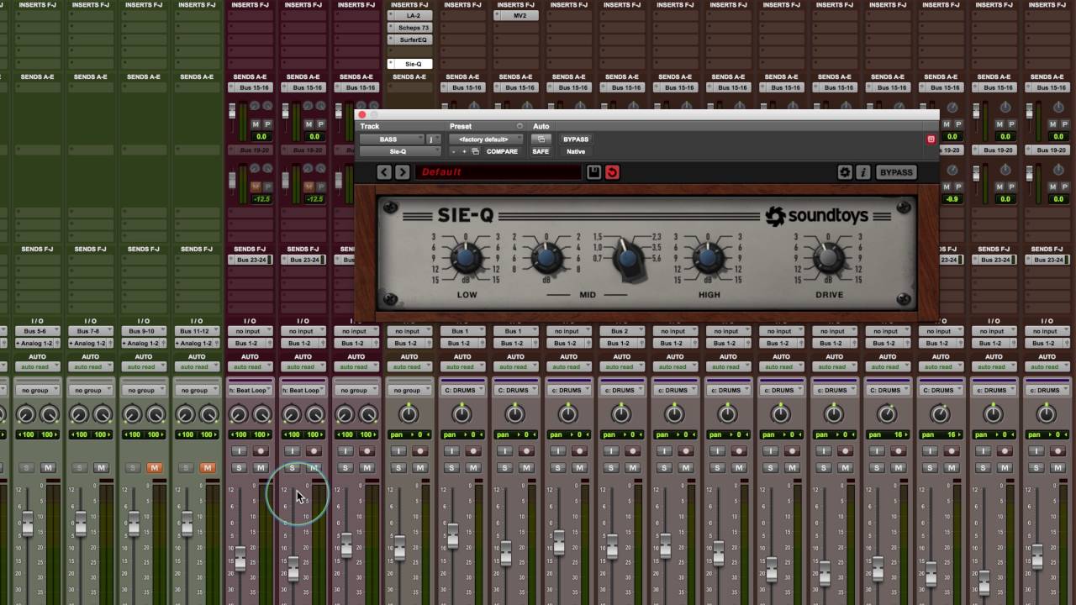This screenshot has width=1076, height=605.
Task: Click the red revert arrow icon
Action: pyautogui.click(x=612, y=172)
